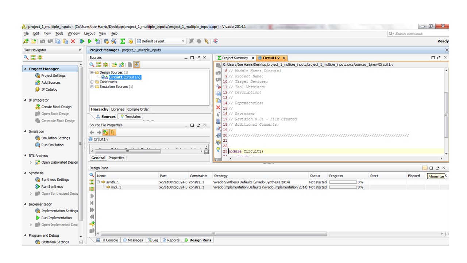Screen dimensions: 467x263
Task: Open the Messages tab
Action: [x=133, y=240]
